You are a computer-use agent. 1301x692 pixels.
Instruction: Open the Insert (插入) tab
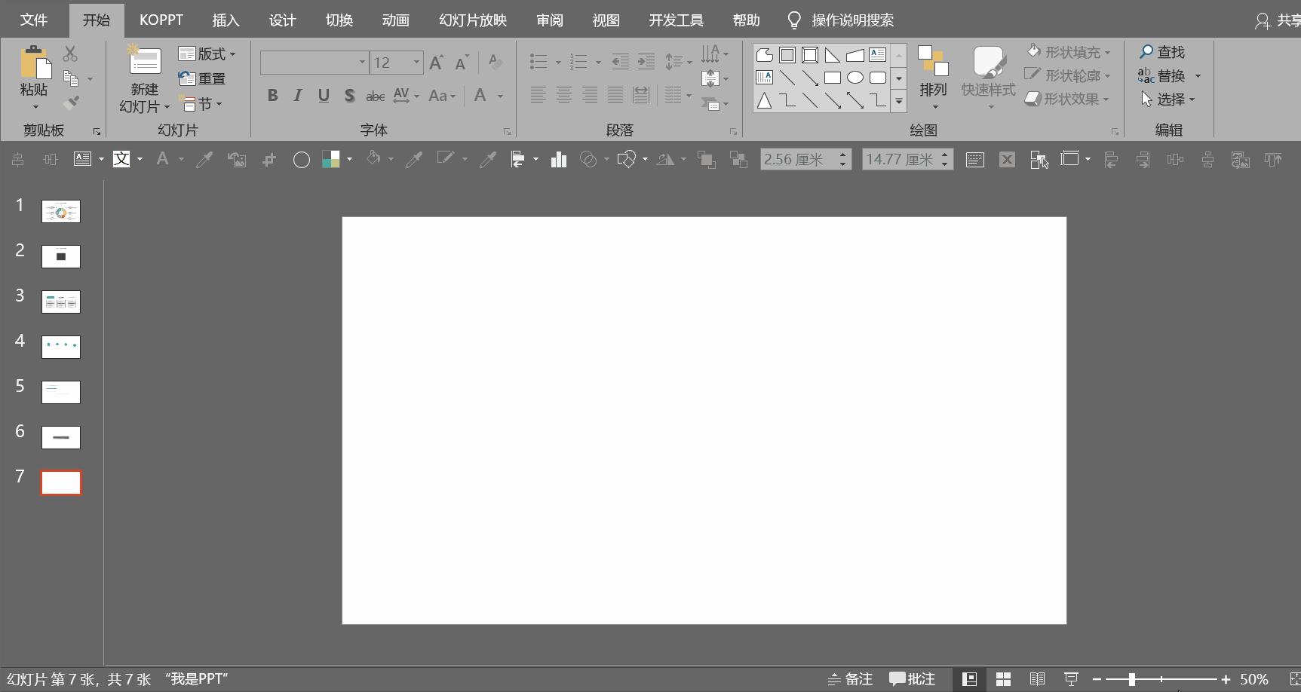tap(226, 20)
